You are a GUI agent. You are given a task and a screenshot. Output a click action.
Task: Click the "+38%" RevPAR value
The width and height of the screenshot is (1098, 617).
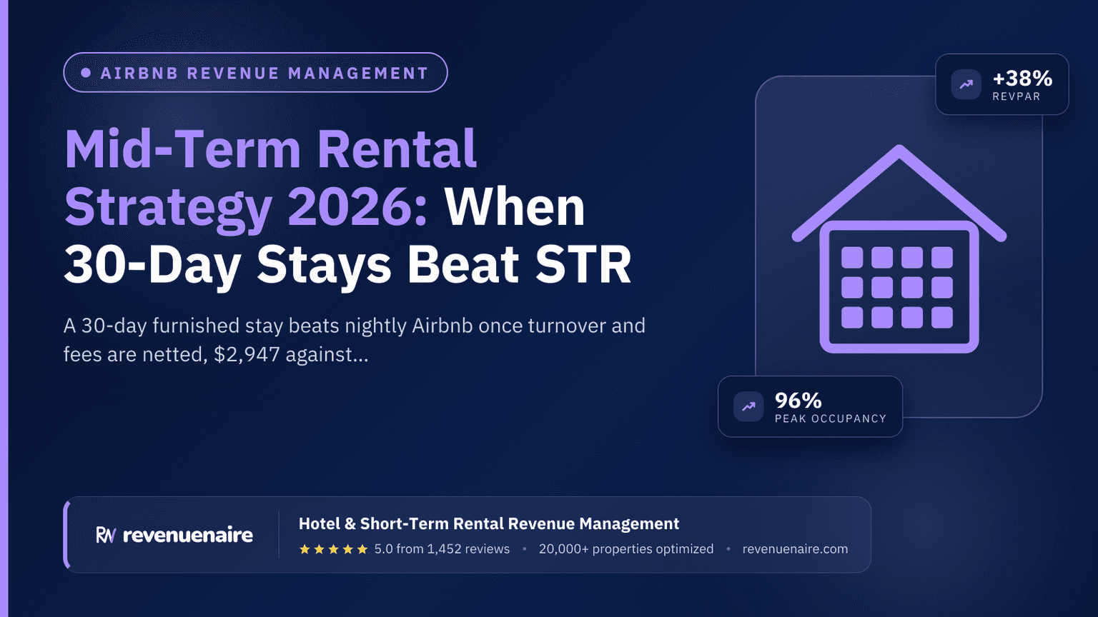pyautogui.click(x=1022, y=78)
